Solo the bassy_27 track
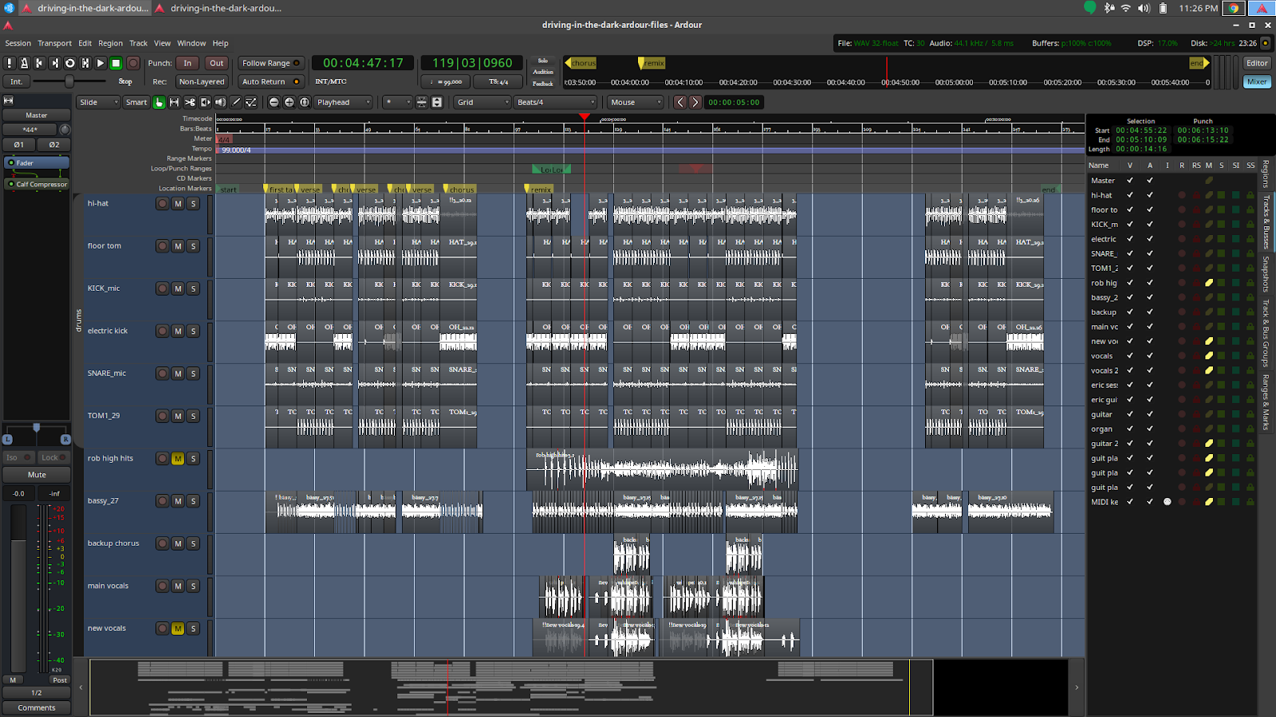The height and width of the screenshot is (717, 1276). point(193,501)
